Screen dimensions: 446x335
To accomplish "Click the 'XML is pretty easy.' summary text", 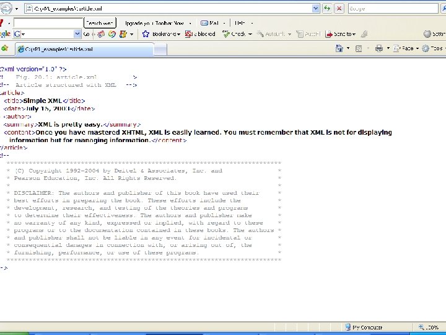I will 70,125.
